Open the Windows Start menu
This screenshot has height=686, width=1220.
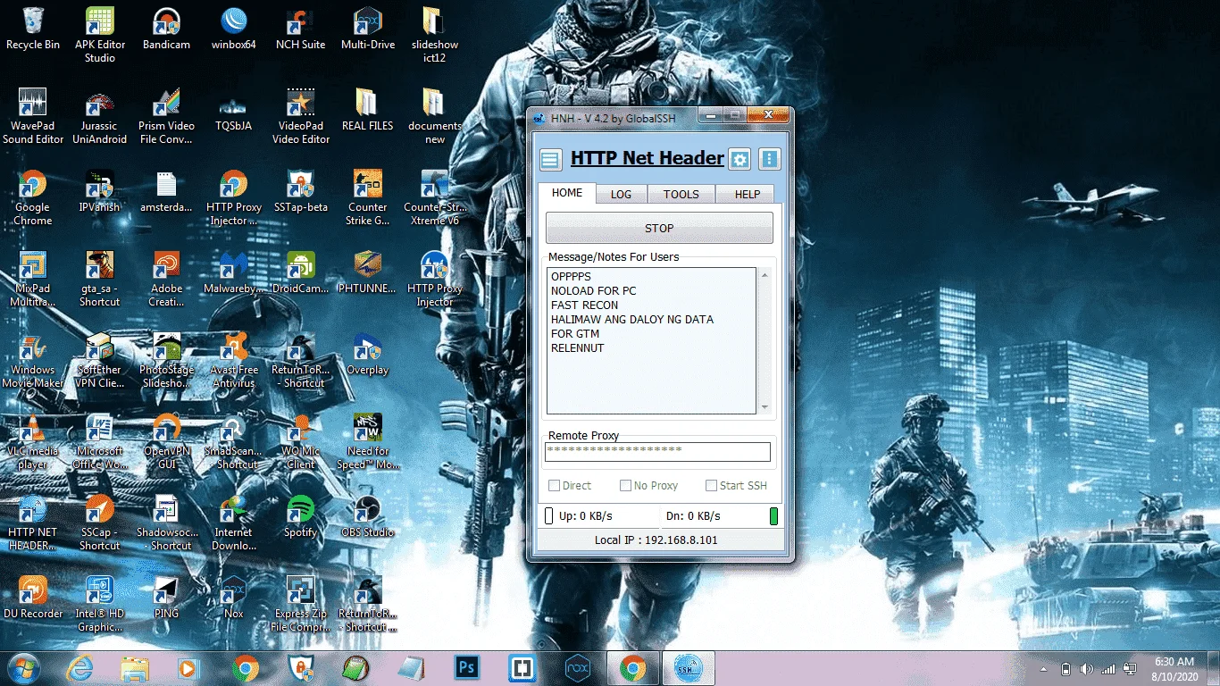pyautogui.click(x=24, y=668)
